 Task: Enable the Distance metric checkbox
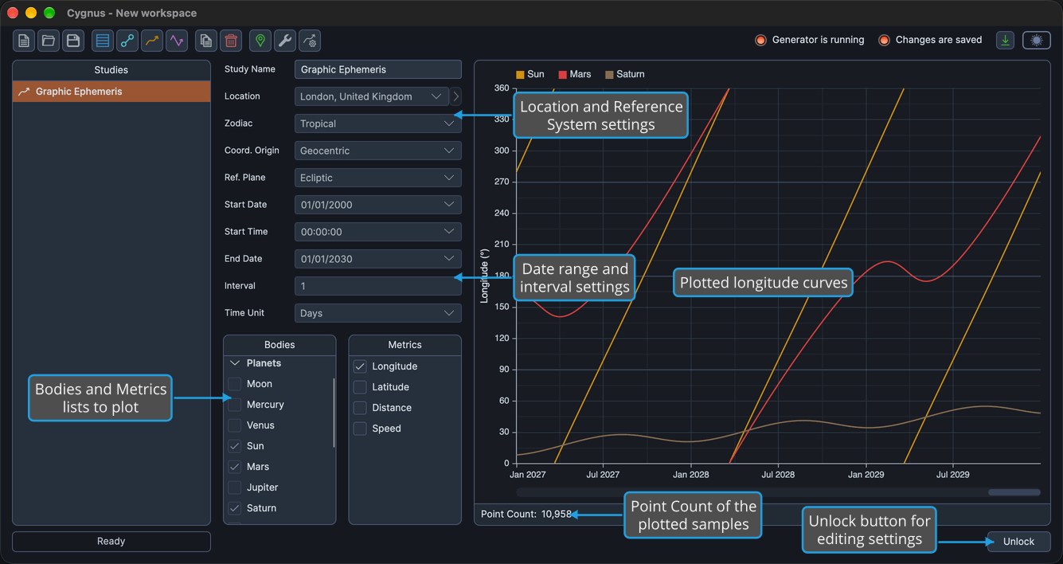click(x=360, y=408)
